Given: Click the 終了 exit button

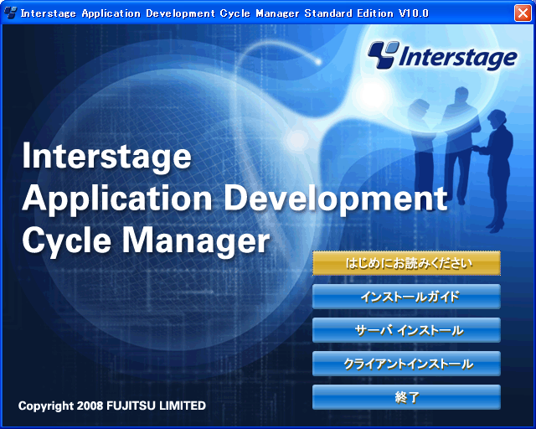Looking at the screenshot, I should pos(406,397).
